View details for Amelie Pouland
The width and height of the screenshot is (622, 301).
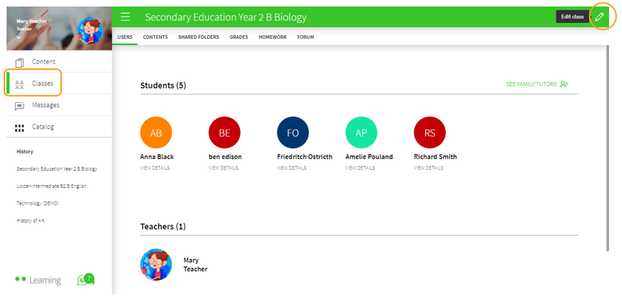click(x=360, y=168)
